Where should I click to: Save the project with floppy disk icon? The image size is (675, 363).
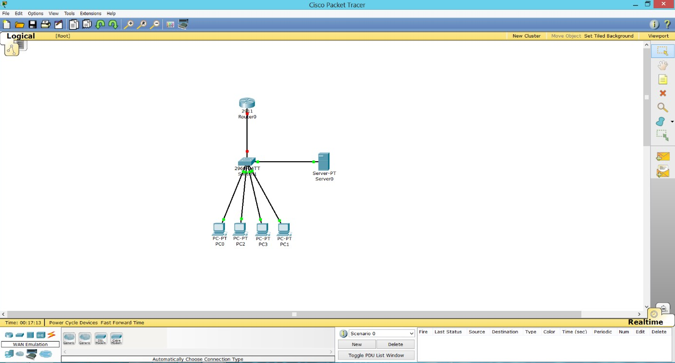pos(32,24)
